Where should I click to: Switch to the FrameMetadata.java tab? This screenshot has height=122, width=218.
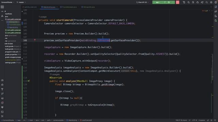[x=68, y=7]
